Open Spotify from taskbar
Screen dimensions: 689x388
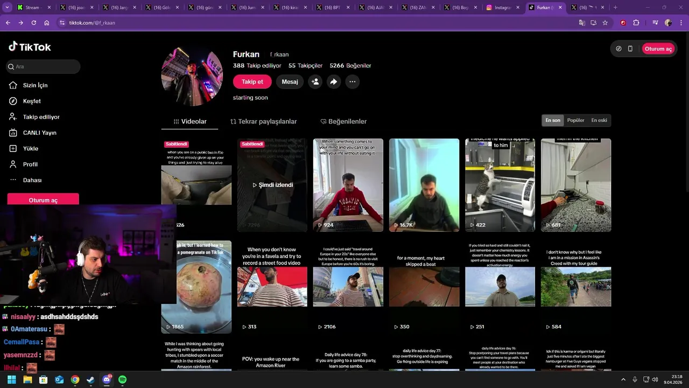tap(123, 379)
